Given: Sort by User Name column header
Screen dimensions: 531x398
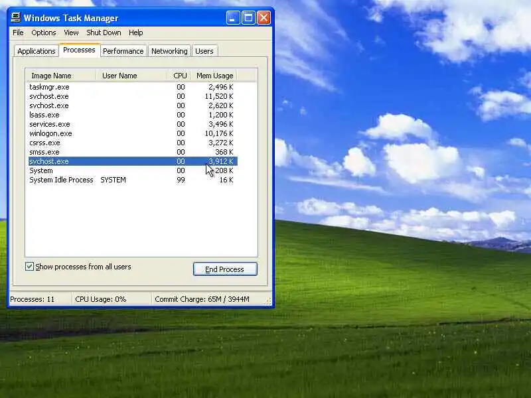Looking at the screenshot, I should 131,76.
